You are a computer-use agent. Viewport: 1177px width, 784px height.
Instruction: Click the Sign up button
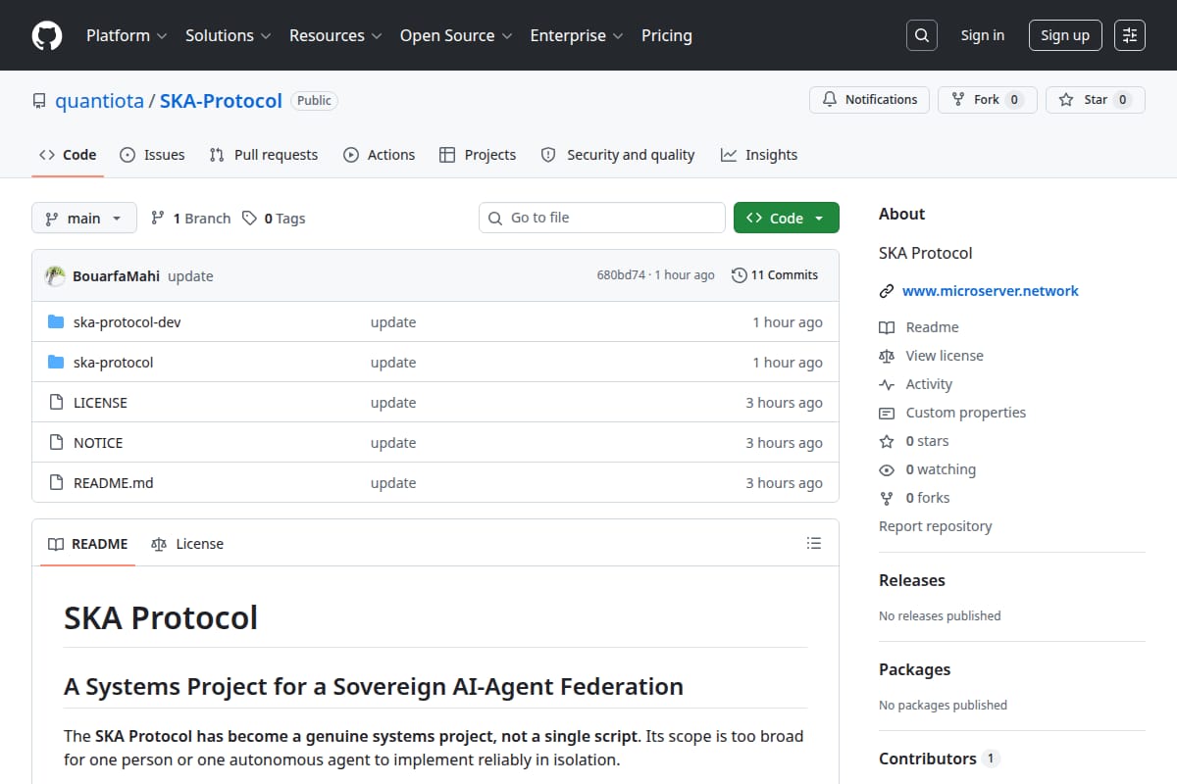(1065, 35)
